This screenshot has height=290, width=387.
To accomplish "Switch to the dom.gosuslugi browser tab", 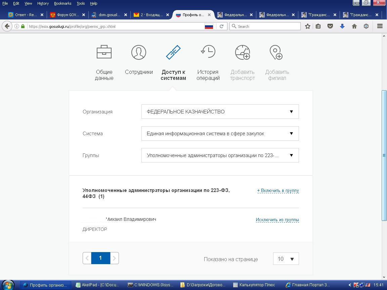I will tap(109, 15).
